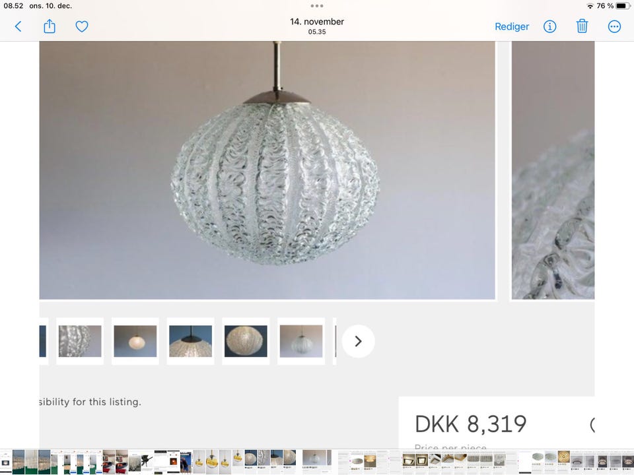Select the lamp top detail thumbnail
The height and width of the screenshot is (475, 634).
tap(190, 341)
